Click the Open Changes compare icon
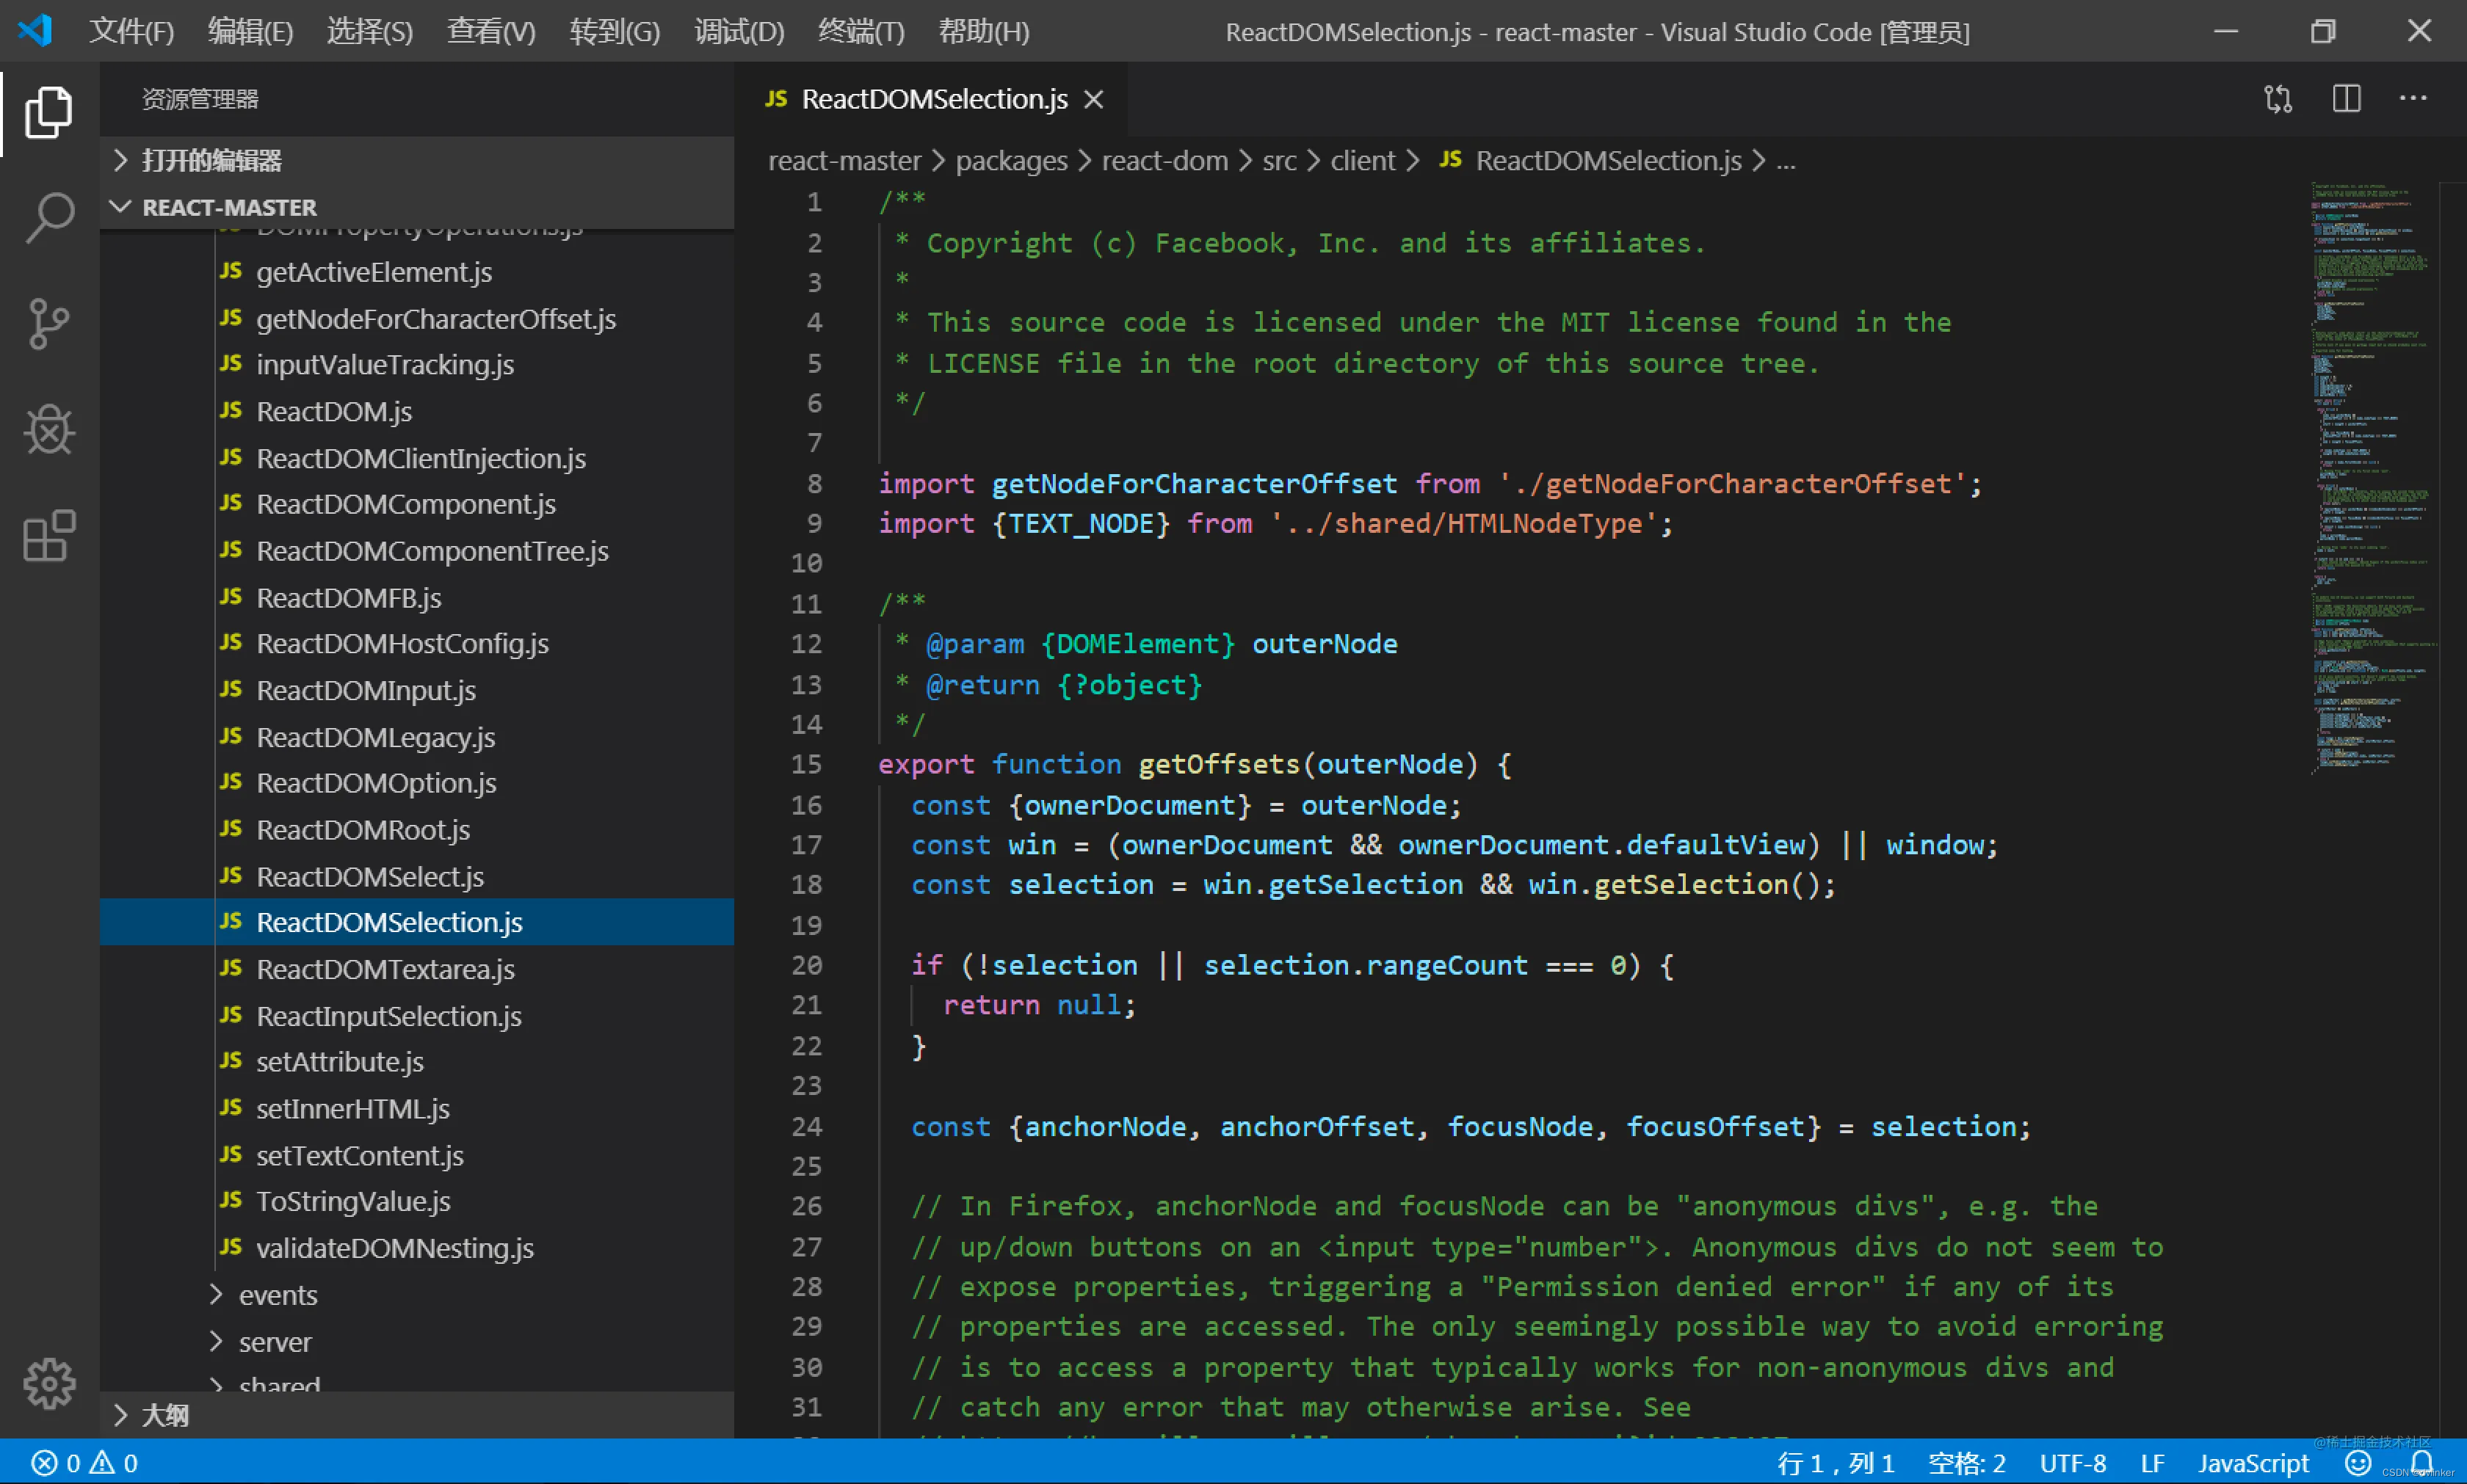This screenshot has height=1484, width=2467. pyautogui.click(x=2278, y=99)
